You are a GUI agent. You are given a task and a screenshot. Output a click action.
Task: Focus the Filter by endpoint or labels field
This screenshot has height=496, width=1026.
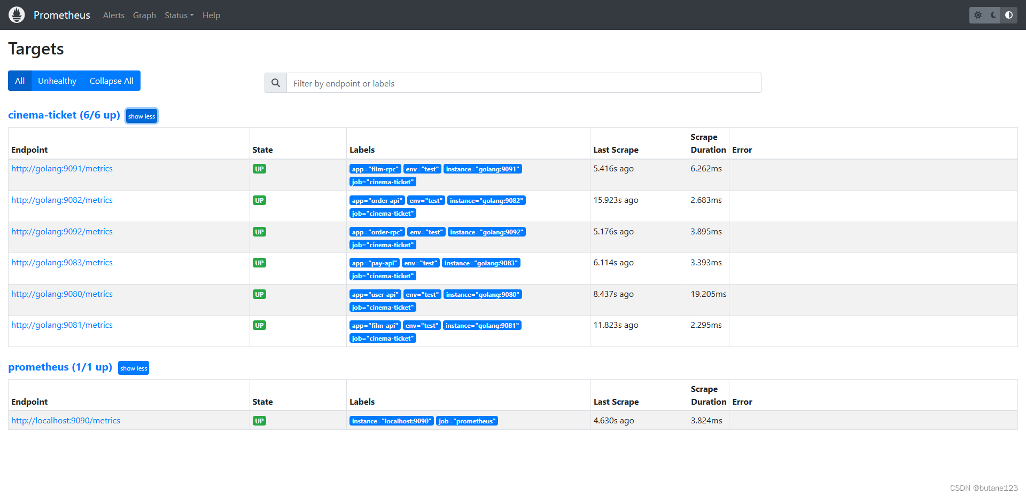point(524,83)
